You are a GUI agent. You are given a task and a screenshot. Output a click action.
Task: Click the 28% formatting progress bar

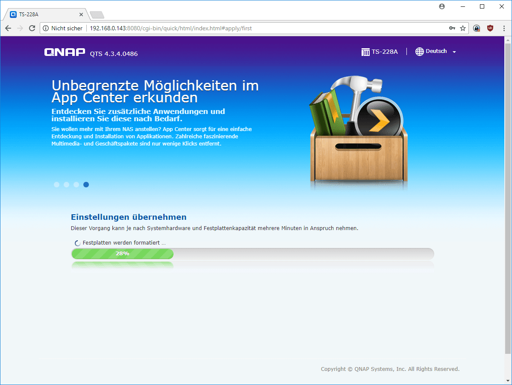(253, 254)
